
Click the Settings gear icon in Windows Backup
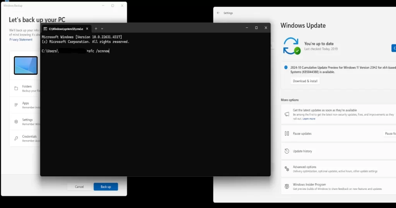coord(16,121)
